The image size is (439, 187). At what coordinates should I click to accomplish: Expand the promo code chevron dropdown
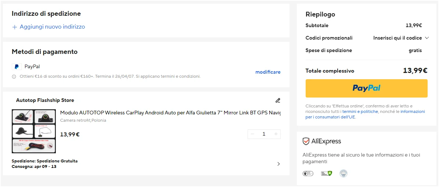(427, 38)
